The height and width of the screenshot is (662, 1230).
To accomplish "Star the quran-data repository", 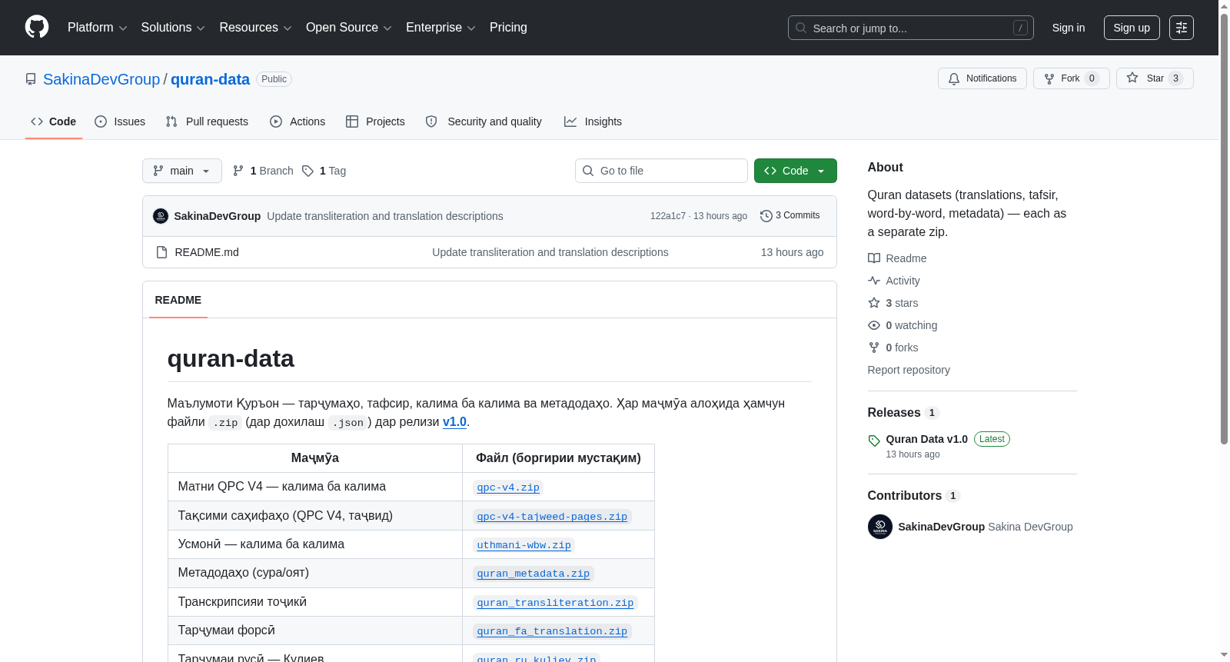I will click(1155, 78).
